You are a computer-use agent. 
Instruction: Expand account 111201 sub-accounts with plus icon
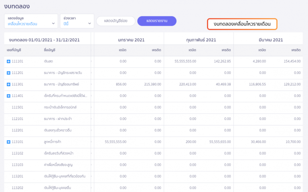click(8, 73)
